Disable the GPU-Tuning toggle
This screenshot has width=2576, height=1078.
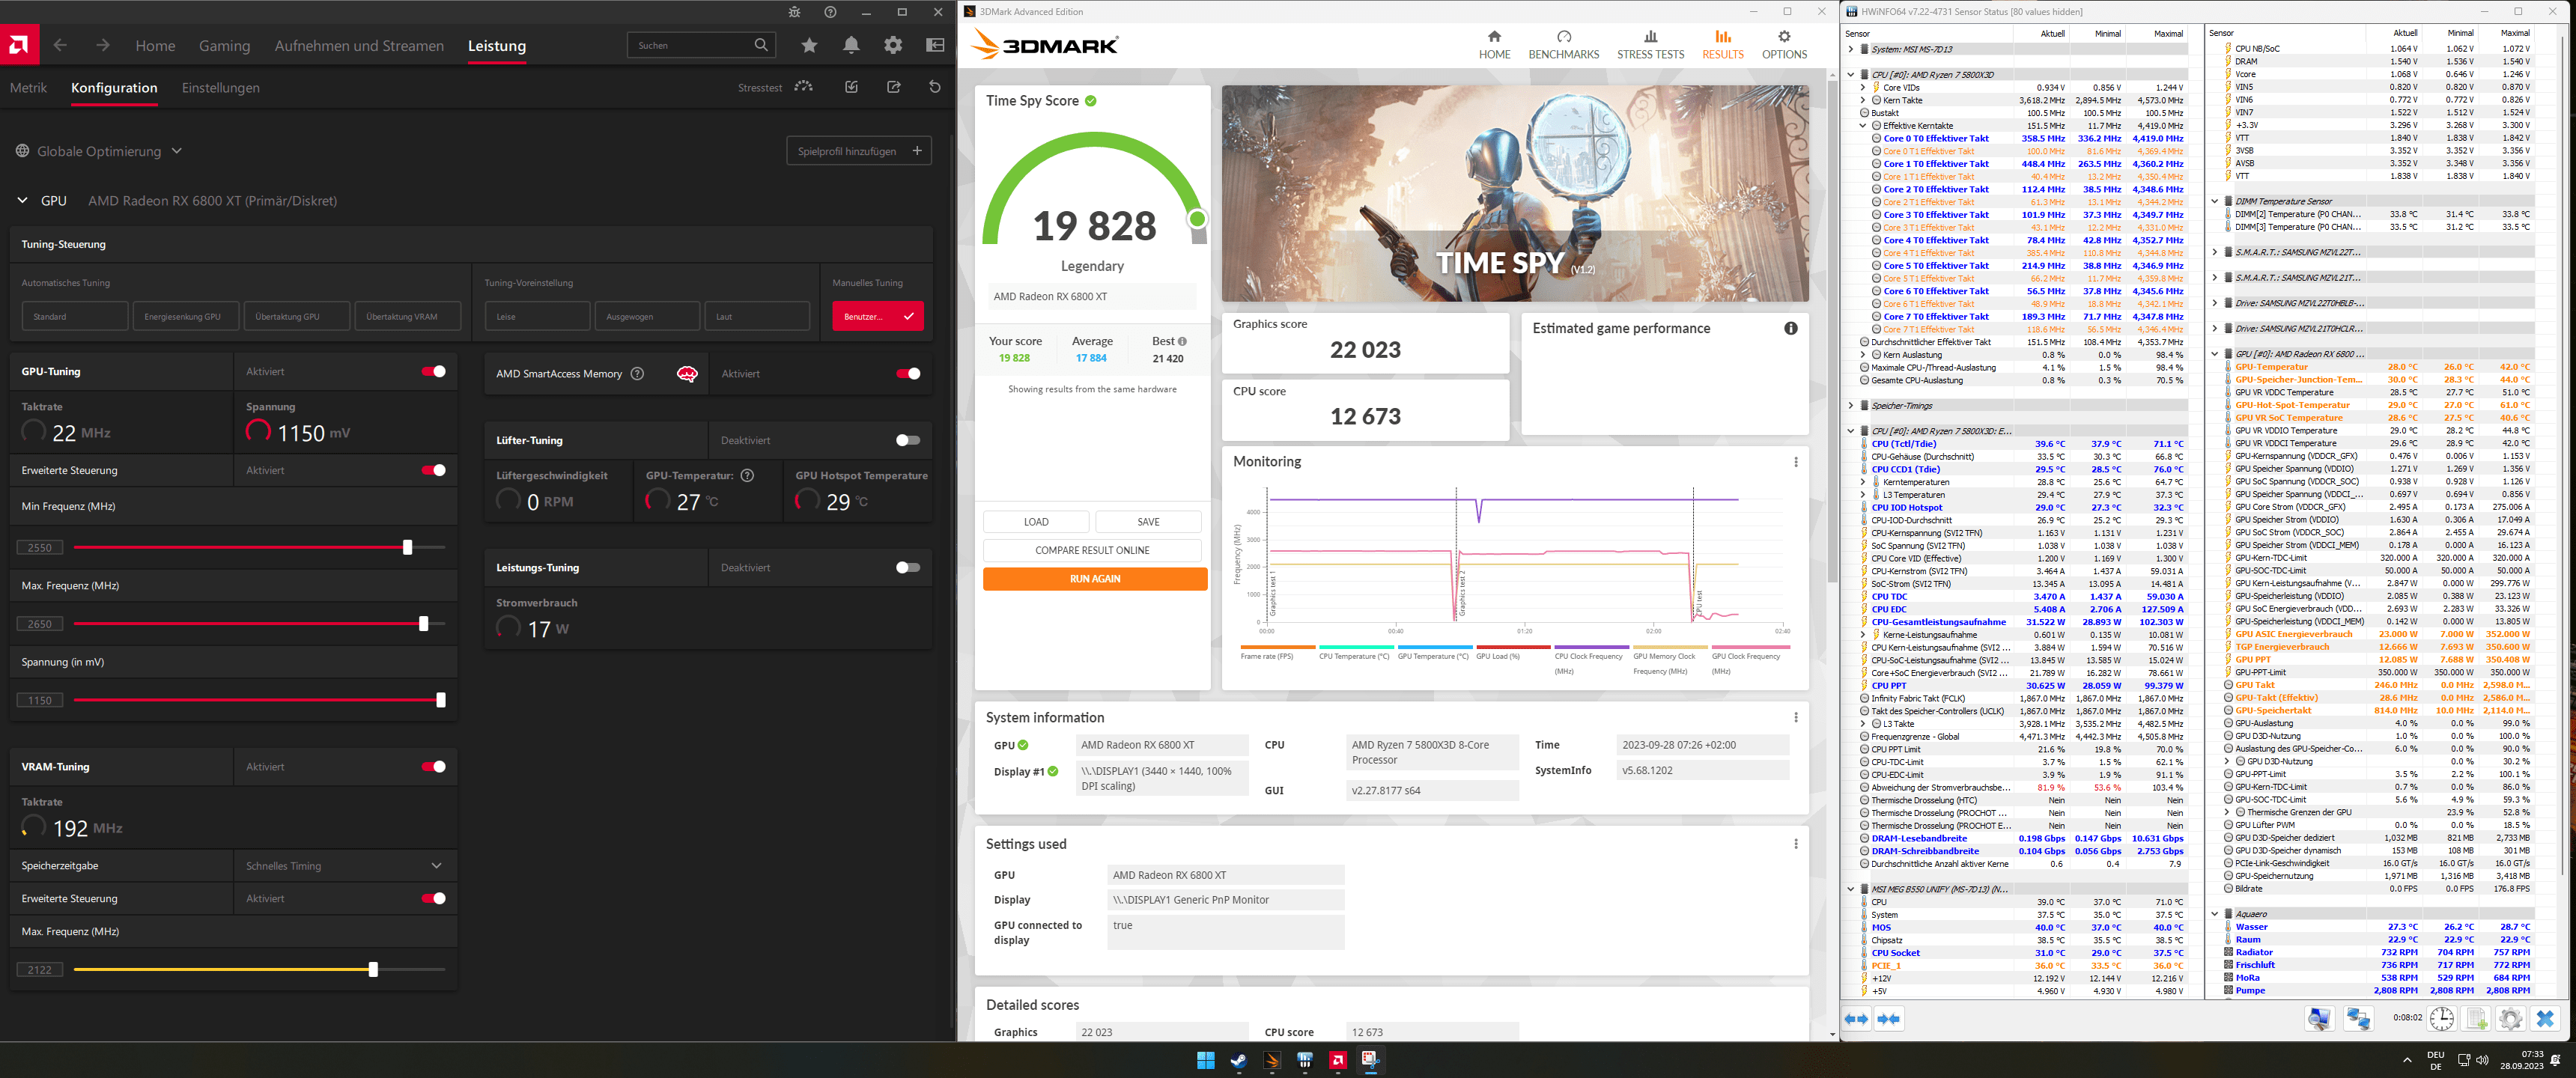click(x=433, y=371)
